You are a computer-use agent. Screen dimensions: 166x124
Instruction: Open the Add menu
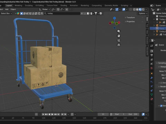point(7,9)
